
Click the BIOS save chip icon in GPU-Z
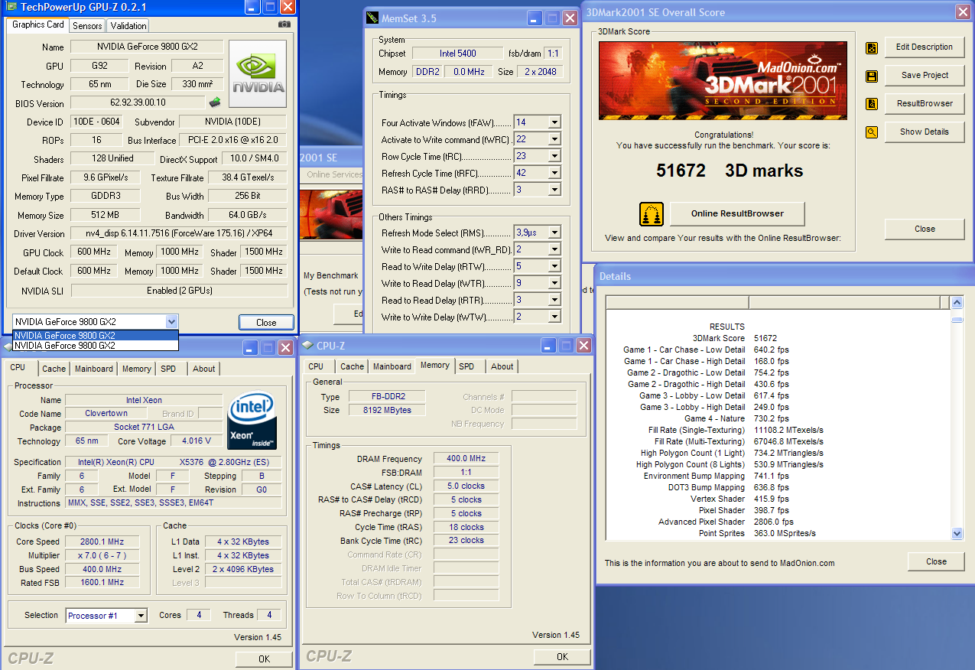coord(215,102)
